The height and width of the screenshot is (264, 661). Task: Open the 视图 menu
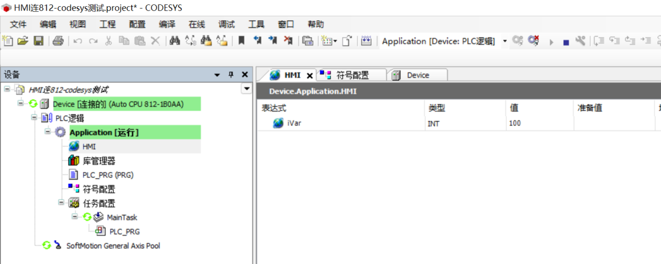78,24
